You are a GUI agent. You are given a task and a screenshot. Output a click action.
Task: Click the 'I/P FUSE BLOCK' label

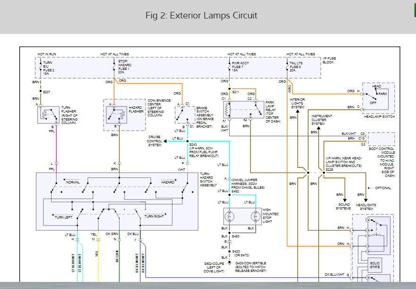click(x=329, y=60)
